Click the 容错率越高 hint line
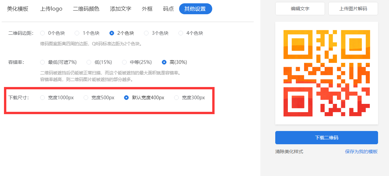This screenshot has width=389, height=176. pos(87,80)
